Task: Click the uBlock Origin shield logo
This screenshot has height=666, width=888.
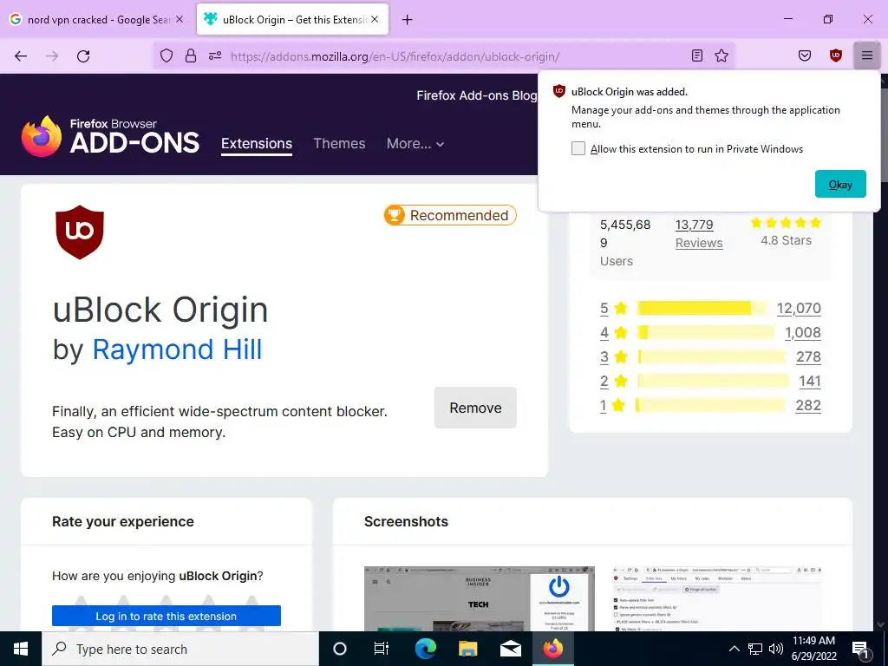Action: coord(80,232)
